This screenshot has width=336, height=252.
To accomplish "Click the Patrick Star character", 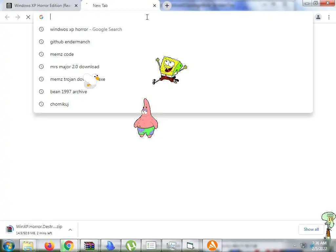I will click(x=146, y=118).
